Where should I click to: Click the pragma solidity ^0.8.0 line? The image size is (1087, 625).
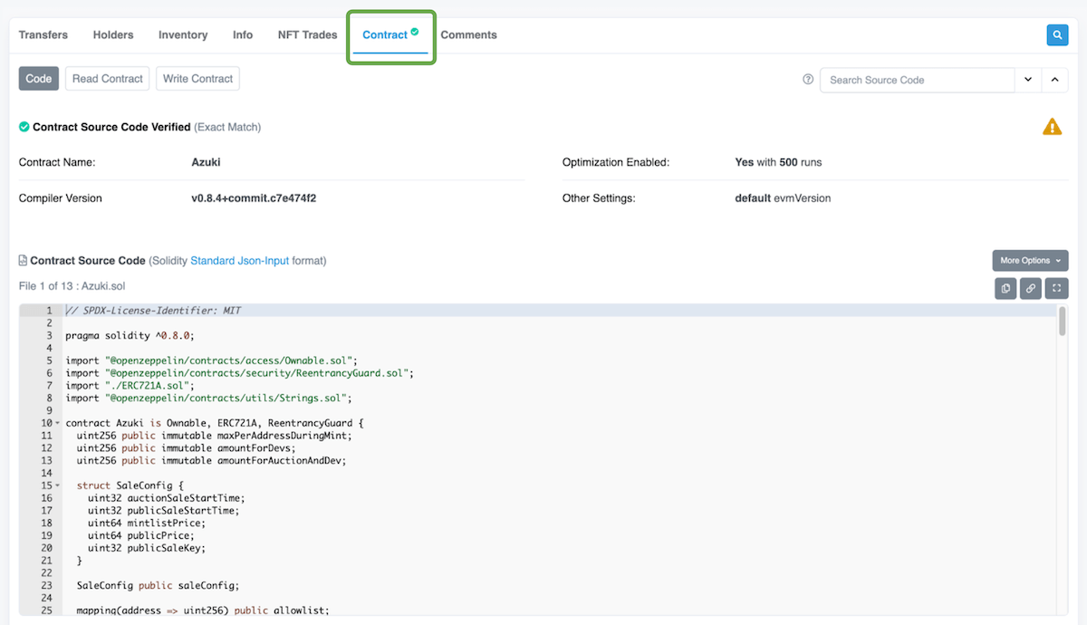[130, 335]
